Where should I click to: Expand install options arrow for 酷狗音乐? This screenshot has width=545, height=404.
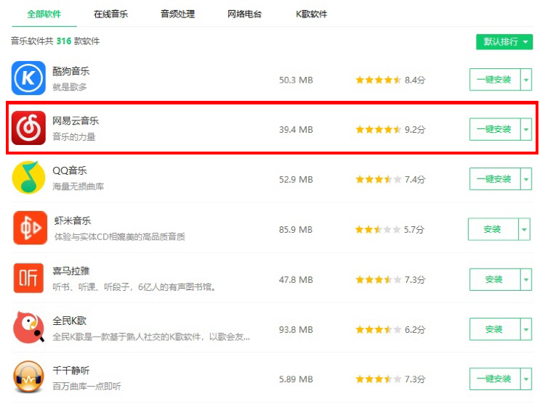click(x=526, y=79)
